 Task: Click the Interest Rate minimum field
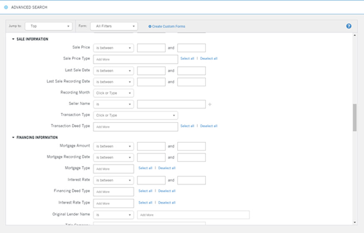pyautogui.click(x=151, y=180)
